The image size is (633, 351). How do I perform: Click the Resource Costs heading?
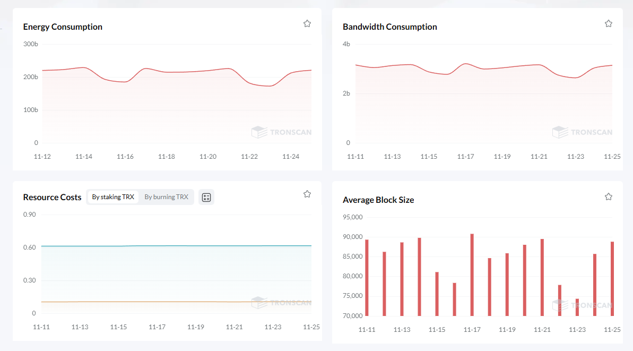pyautogui.click(x=52, y=197)
